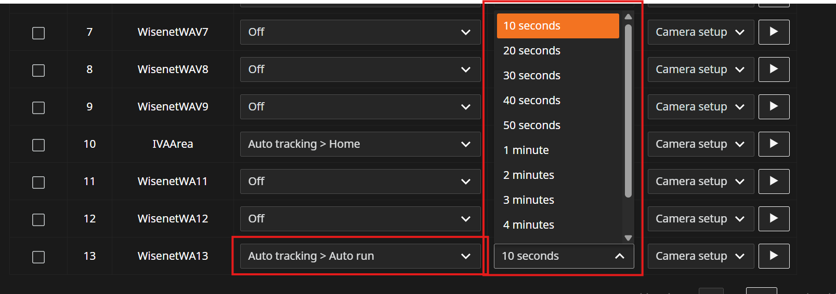Viewport: 836px width, 294px height.
Task: Check the box for preset 7
Action: pos(38,33)
